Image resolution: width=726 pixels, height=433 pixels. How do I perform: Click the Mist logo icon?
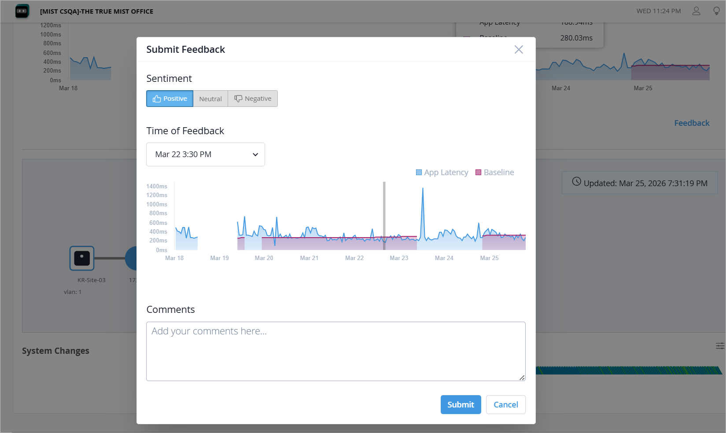tap(22, 11)
